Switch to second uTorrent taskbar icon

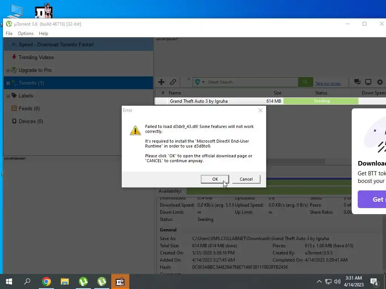click(x=102, y=281)
